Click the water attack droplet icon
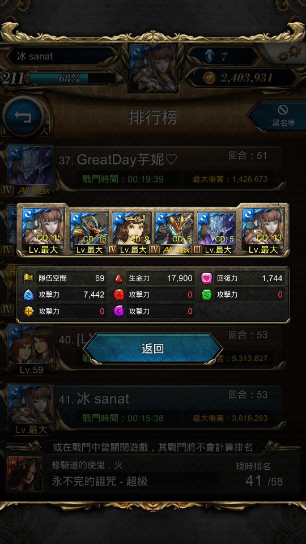Viewport: 306px width, 544px height. point(28,295)
